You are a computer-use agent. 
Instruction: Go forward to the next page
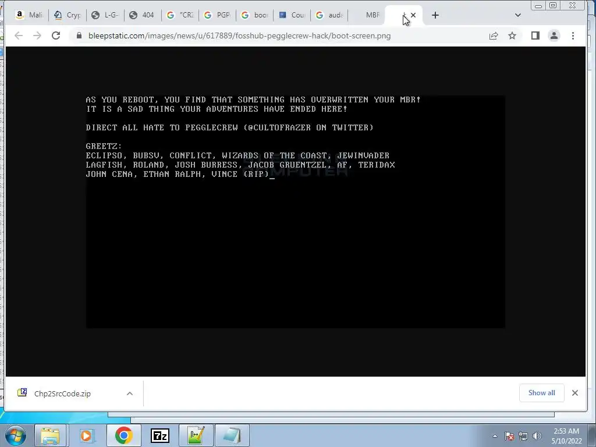37,36
